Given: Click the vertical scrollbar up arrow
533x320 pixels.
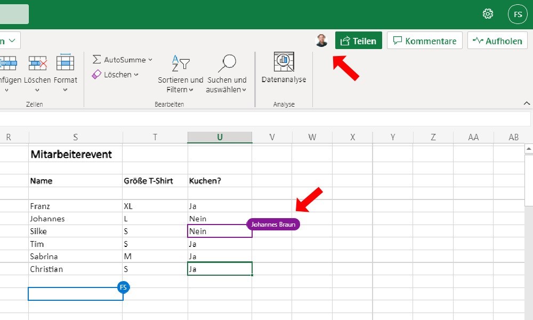Looking at the screenshot, I should click(x=529, y=149).
